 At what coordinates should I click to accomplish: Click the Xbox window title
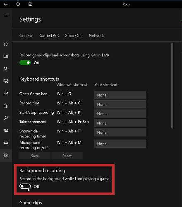coord(126,4)
